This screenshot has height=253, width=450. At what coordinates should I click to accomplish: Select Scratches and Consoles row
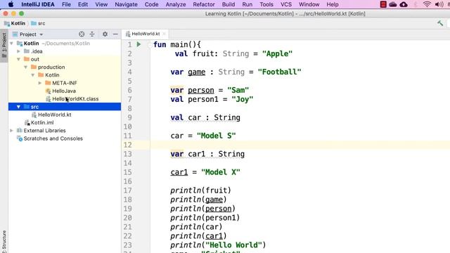coord(65,138)
